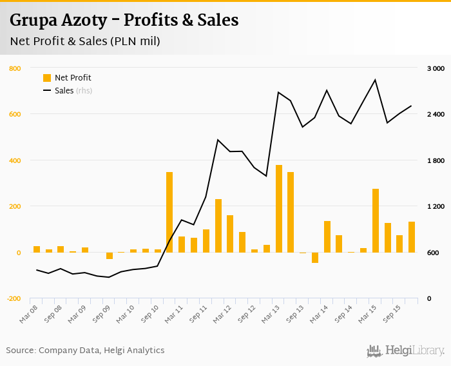
Task: Click the chart title Grupa Azoty
Action: click(124, 21)
